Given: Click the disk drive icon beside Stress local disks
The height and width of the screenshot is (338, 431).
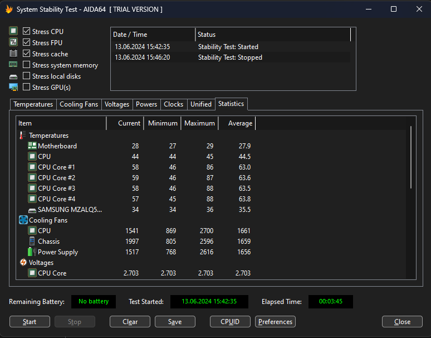Looking at the screenshot, I should click(x=13, y=76).
